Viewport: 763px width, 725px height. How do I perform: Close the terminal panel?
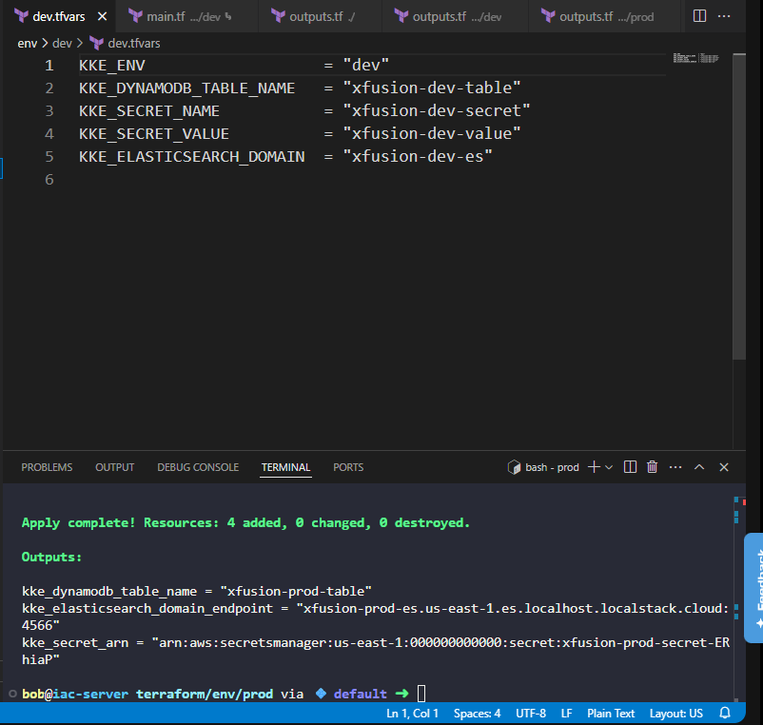click(x=724, y=467)
